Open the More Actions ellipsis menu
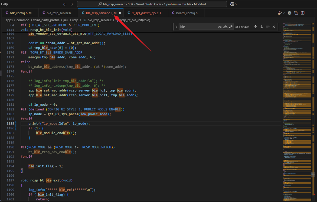 [x=309, y=13]
